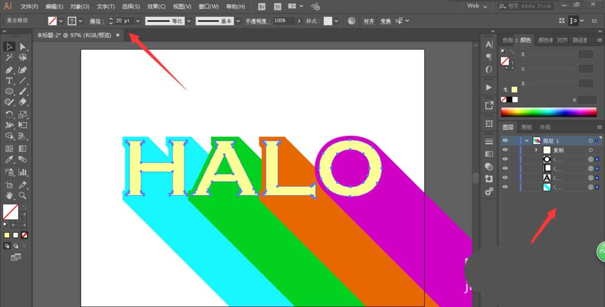Click the 对齐 button in control bar

[368, 21]
